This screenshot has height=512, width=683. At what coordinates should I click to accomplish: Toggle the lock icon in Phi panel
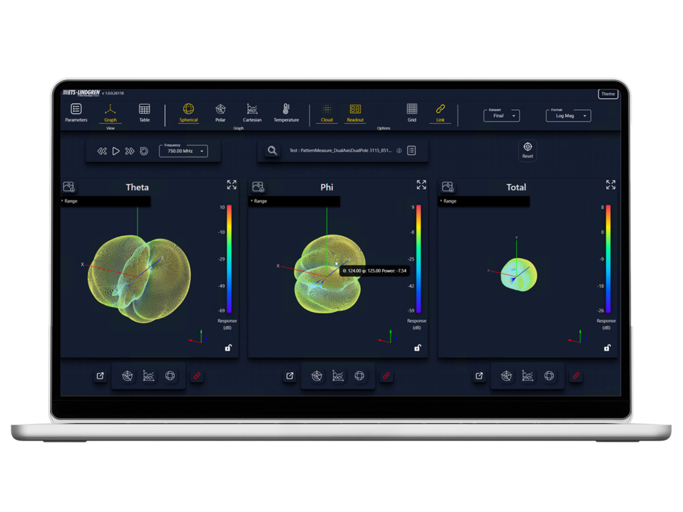(418, 347)
